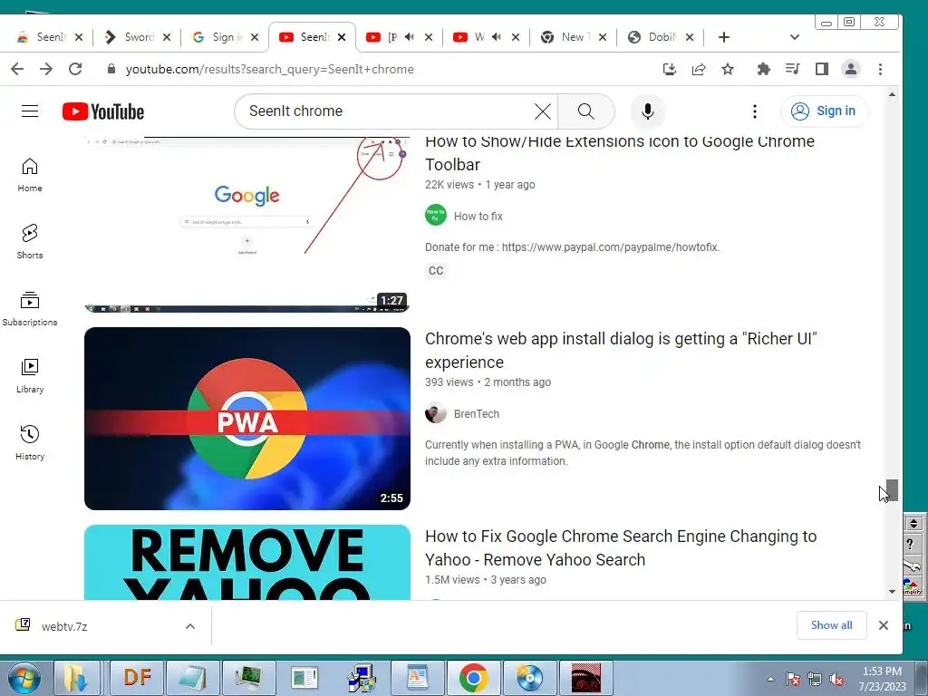Open the Chrome's web app install dialog video title
928x696 pixels.
[x=621, y=351]
